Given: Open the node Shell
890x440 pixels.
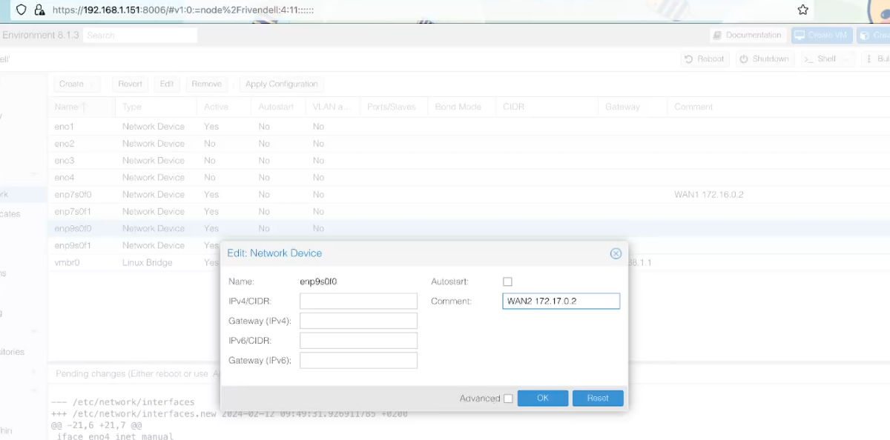Looking at the screenshot, I should tap(820, 59).
